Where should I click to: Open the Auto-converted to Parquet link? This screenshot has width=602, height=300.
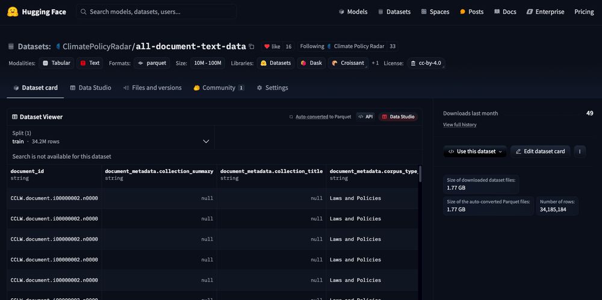click(311, 117)
